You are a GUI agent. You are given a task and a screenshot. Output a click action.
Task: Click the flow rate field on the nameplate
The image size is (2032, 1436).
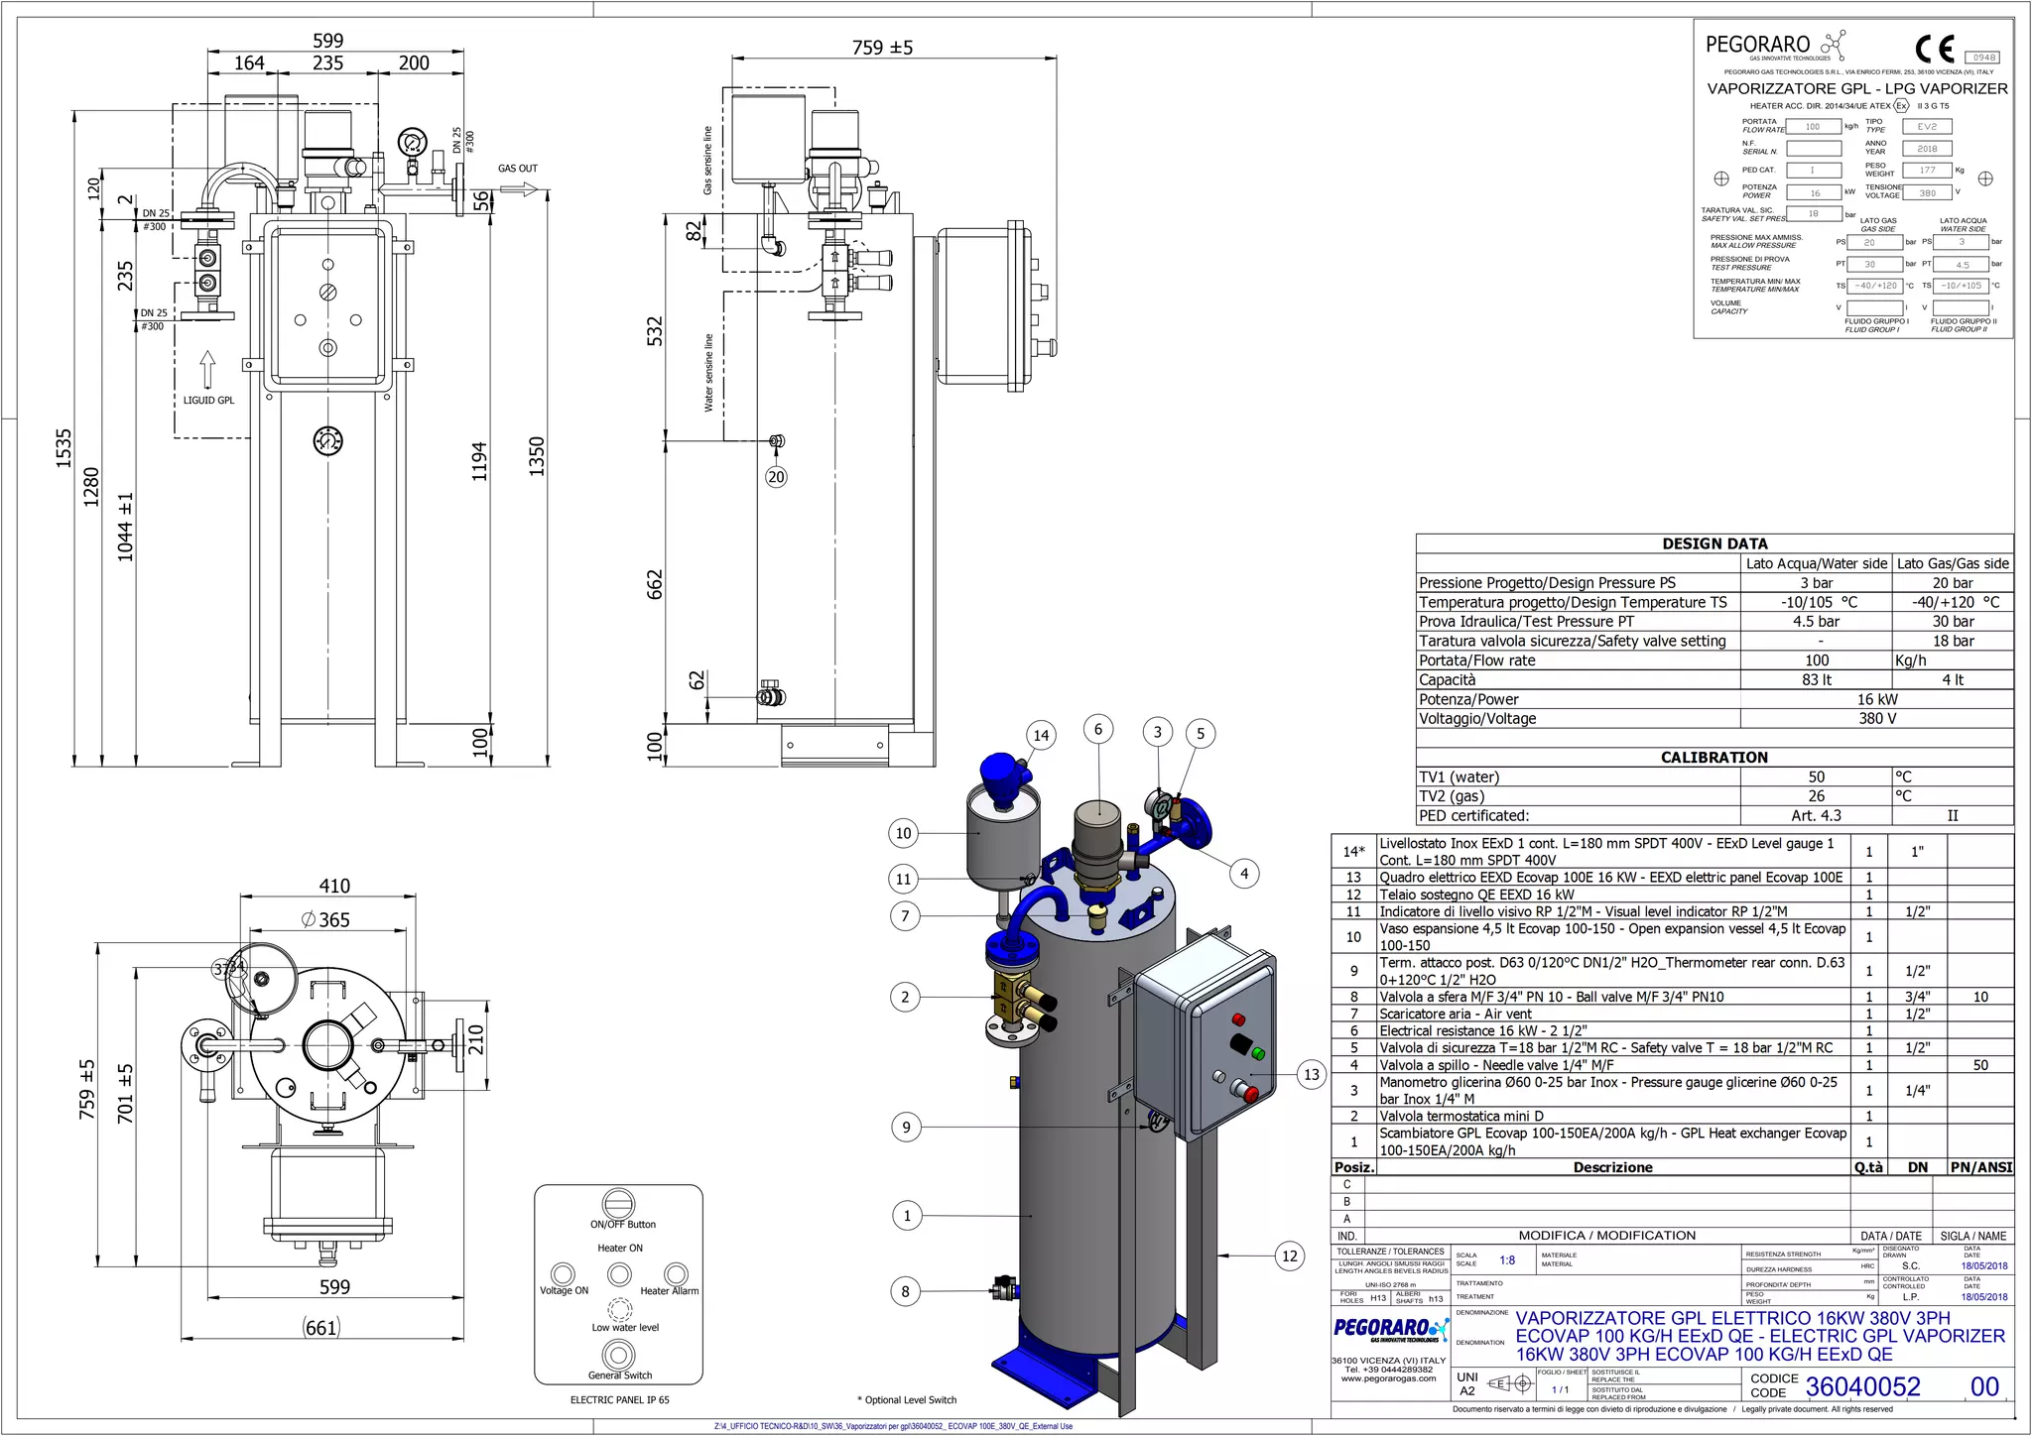tap(1813, 127)
